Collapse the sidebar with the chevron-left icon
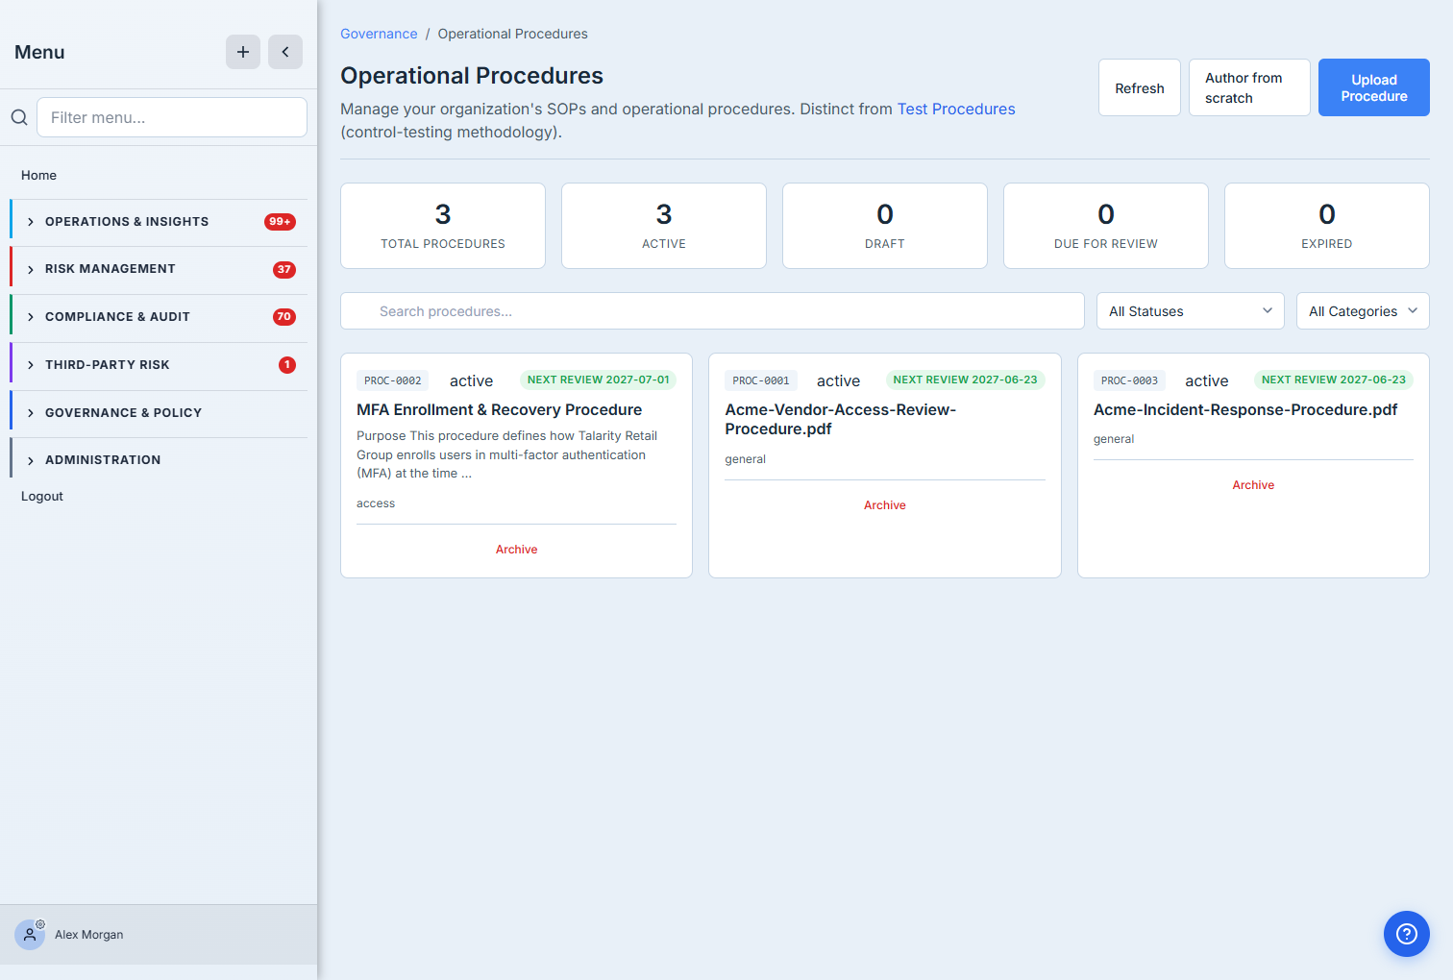The height and width of the screenshot is (980, 1453). tap(285, 52)
